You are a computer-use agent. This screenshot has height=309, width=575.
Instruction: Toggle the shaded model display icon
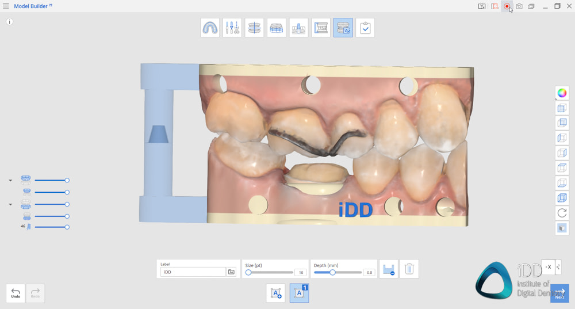562,228
